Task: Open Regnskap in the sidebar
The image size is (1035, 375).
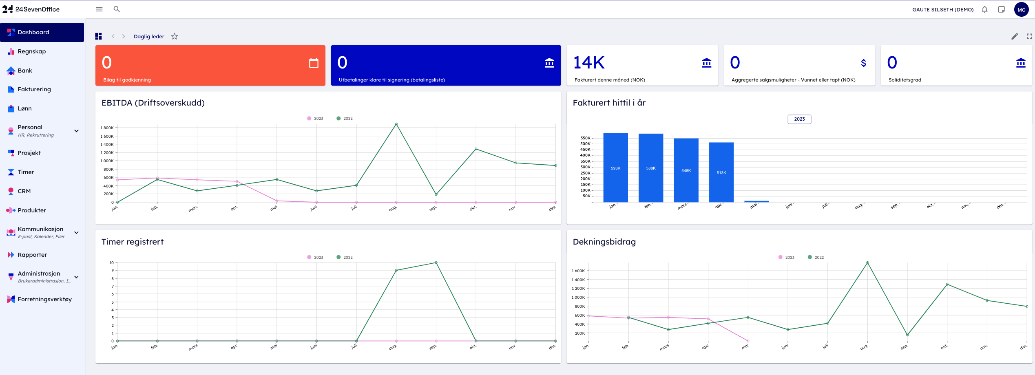Action: click(x=32, y=51)
